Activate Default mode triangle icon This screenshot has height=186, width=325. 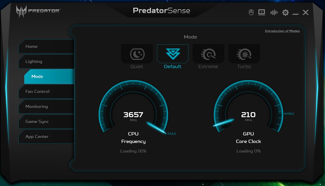pyautogui.click(x=173, y=54)
